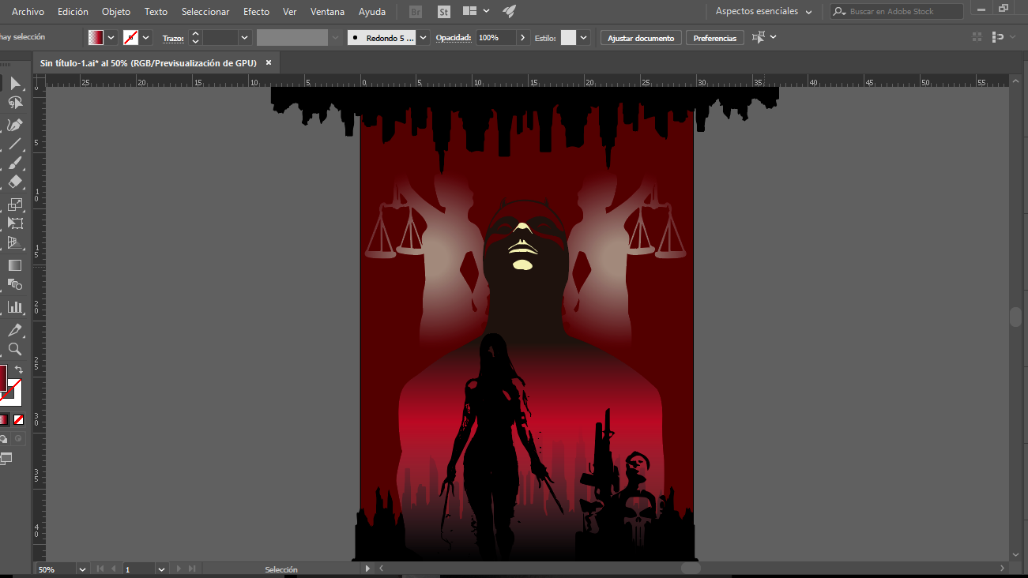Screen dimensions: 1028x578
Task: Open the Aspectos esenciales workspace dropdown
Action: [x=763, y=12]
